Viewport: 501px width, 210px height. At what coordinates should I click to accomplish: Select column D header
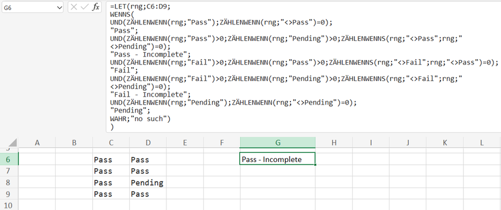coord(148,143)
